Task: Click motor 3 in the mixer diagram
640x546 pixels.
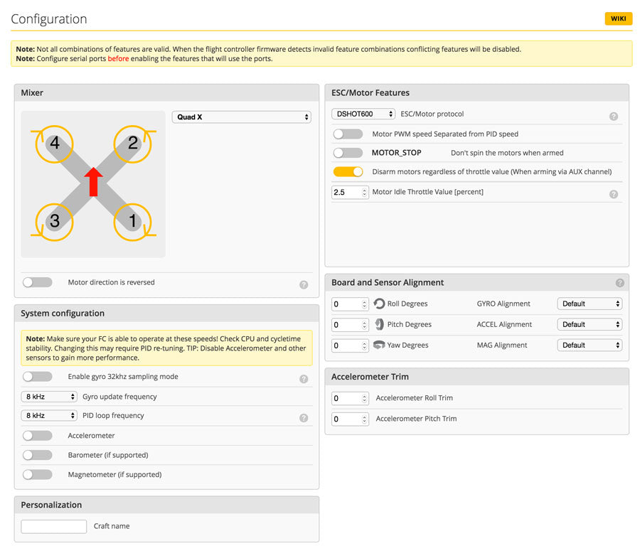Action: click(x=54, y=222)
